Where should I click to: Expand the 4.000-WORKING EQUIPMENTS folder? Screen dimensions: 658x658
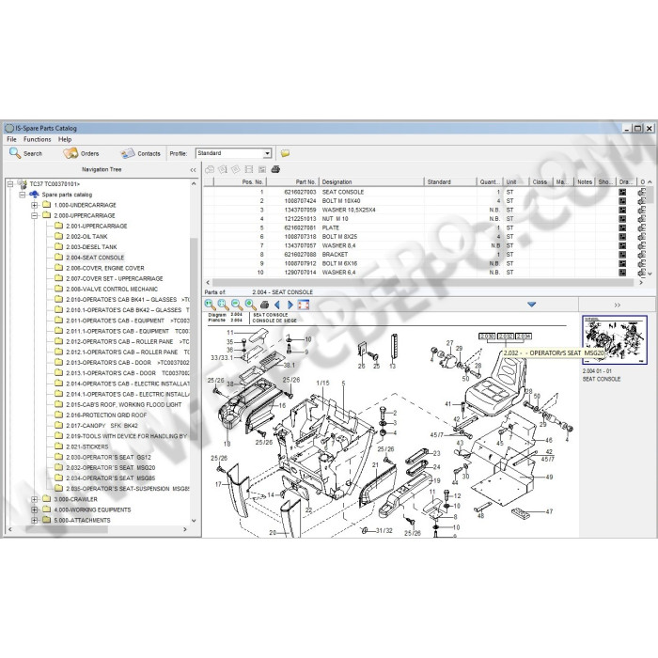pos(35,509)
